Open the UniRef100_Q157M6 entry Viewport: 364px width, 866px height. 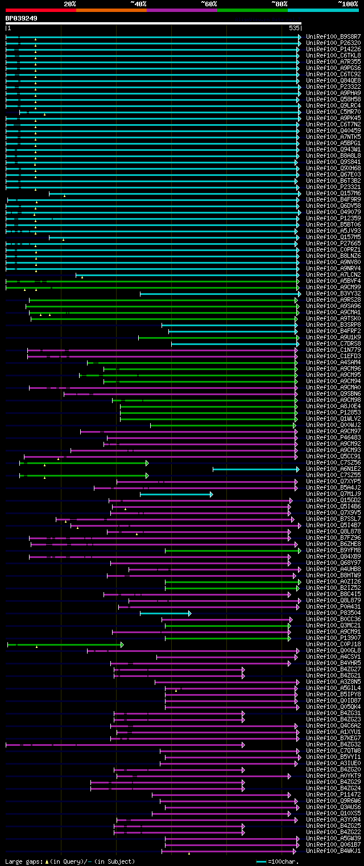point(333,193)
